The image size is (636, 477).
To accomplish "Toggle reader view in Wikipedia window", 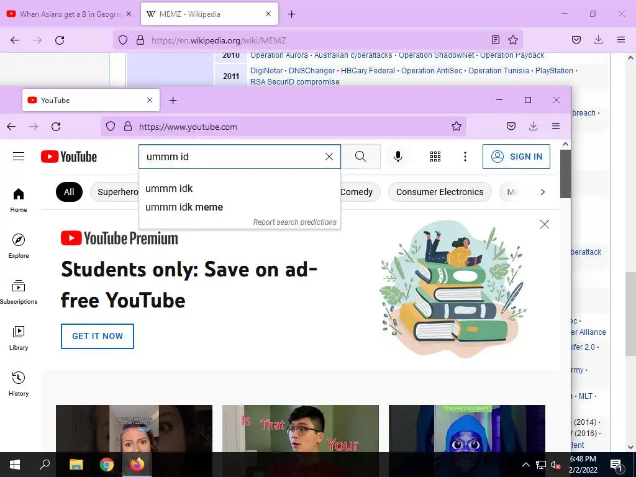I will pyautogui.click(x=495, y=40).
